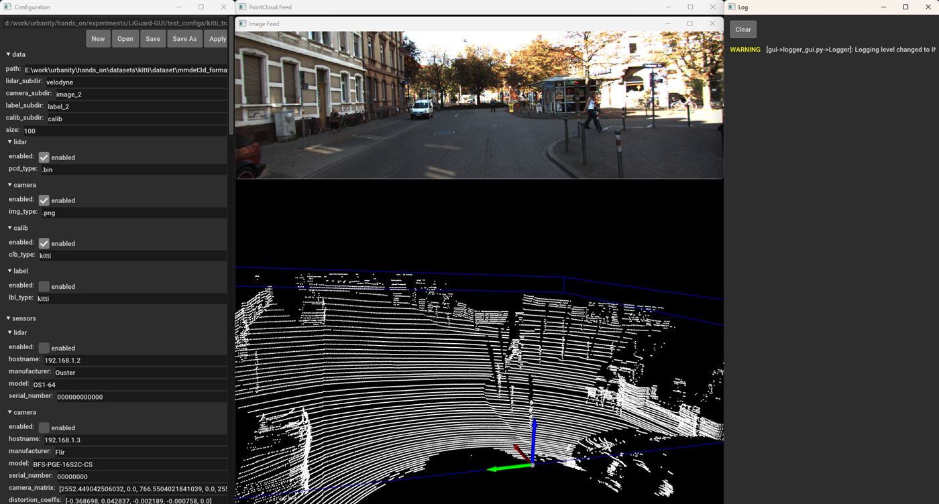The height and width of the screenshot is (504, 939).
Task: Click the lbl_type field showing kitti
Action: coord(131,298)
